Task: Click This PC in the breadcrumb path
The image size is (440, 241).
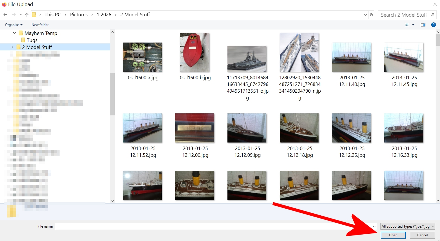Action: [x=53, y=15]
